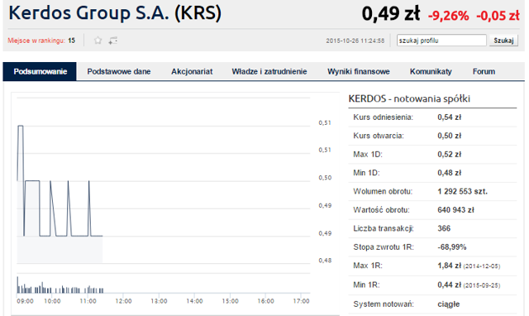
Task: Click the 17:00 time label on chart axis
Action: click(301, 301)
